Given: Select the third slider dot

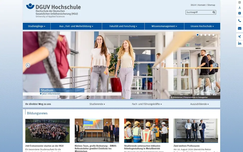Looking at the screenshot, I should click(x=205, y=35).
